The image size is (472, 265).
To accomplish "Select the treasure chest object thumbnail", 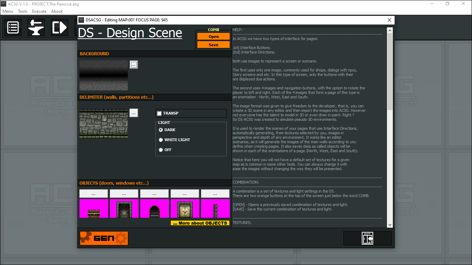I will click(x=94, y=208).
